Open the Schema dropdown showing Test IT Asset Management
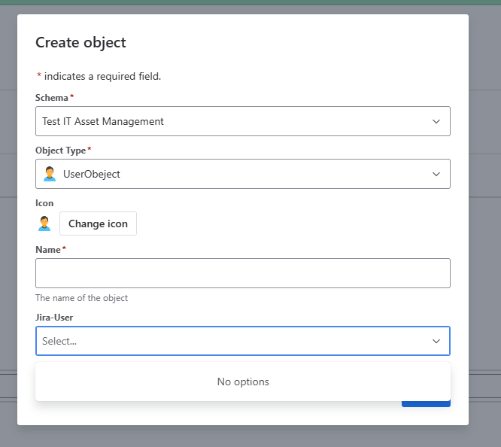Viewport: 501px width, 447px height. point(243,121)
